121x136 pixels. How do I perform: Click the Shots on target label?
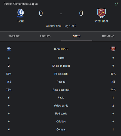[61, 66]
